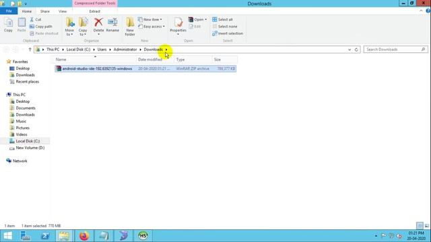Show hidden system tray icons
This screenshot has width=431, height=242.
click(376, 236)
